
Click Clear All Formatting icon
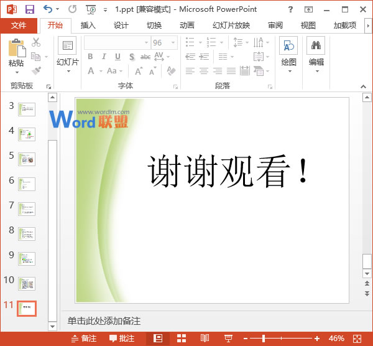pos(172,71)
